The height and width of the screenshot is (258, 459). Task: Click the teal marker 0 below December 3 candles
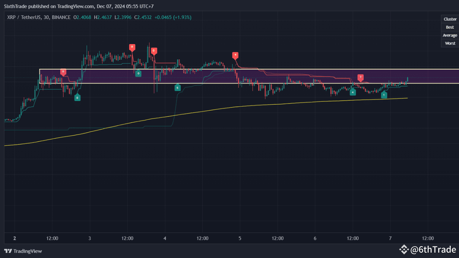pyautogui.click(x=77, y=97)
